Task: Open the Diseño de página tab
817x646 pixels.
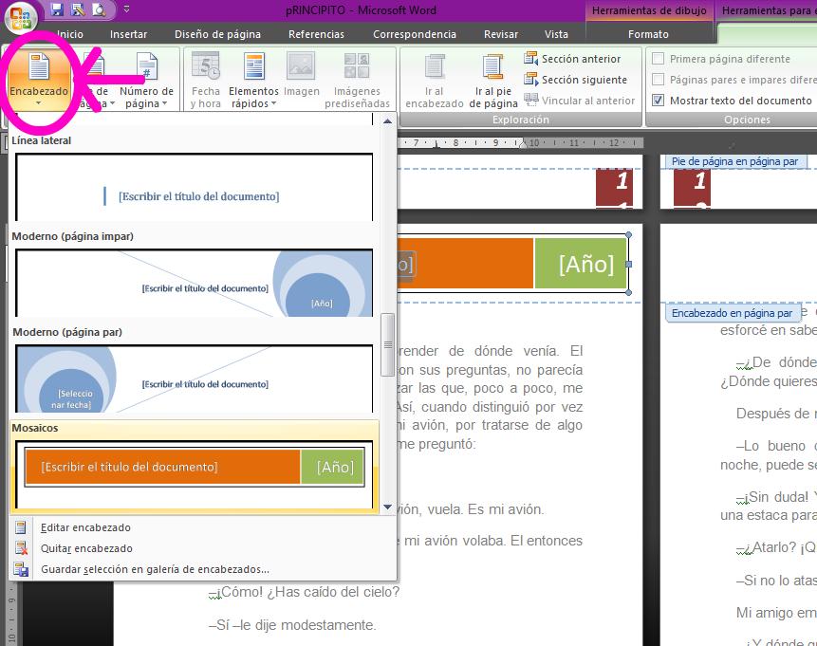Action: tap(217, 34)
